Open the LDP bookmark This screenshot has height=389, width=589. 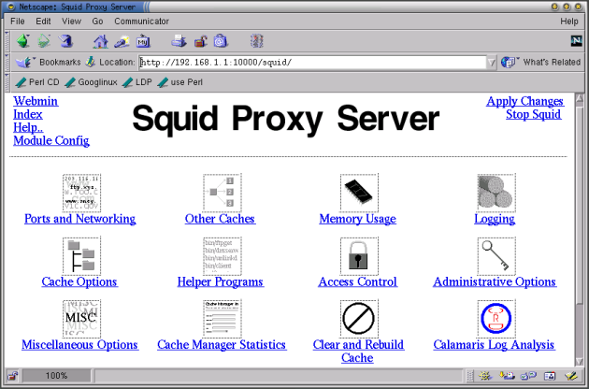137,82
